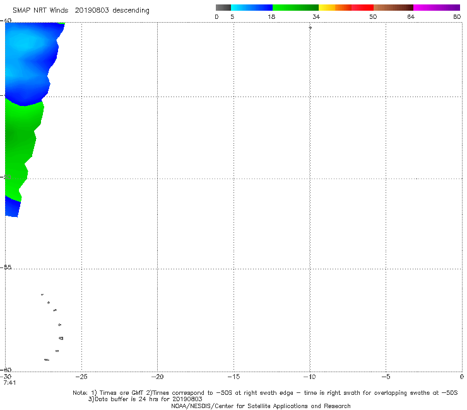This screenshot has width=467, height=410.
Task: Click the small island marker near -10 longitude
Action: 310,28
